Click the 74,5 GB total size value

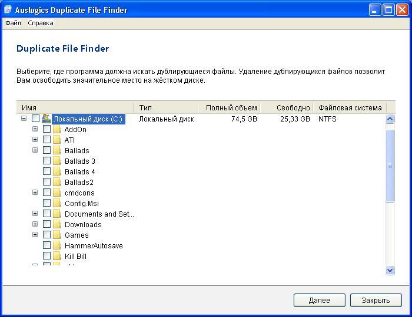point(244,119)
